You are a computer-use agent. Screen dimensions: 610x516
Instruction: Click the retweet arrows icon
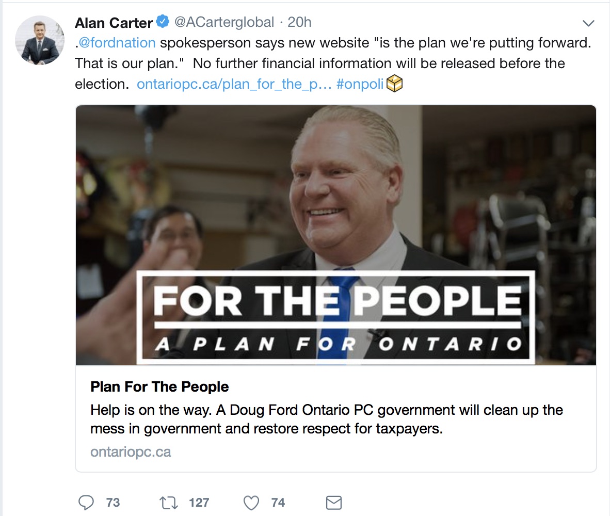tap(169, 503)
